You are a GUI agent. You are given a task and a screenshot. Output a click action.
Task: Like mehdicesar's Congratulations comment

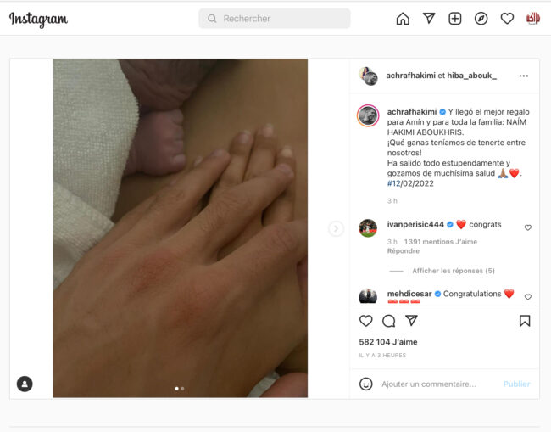pos(528,297)
